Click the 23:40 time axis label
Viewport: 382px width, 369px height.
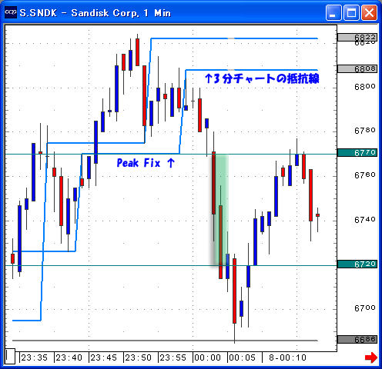click(69, 357)
